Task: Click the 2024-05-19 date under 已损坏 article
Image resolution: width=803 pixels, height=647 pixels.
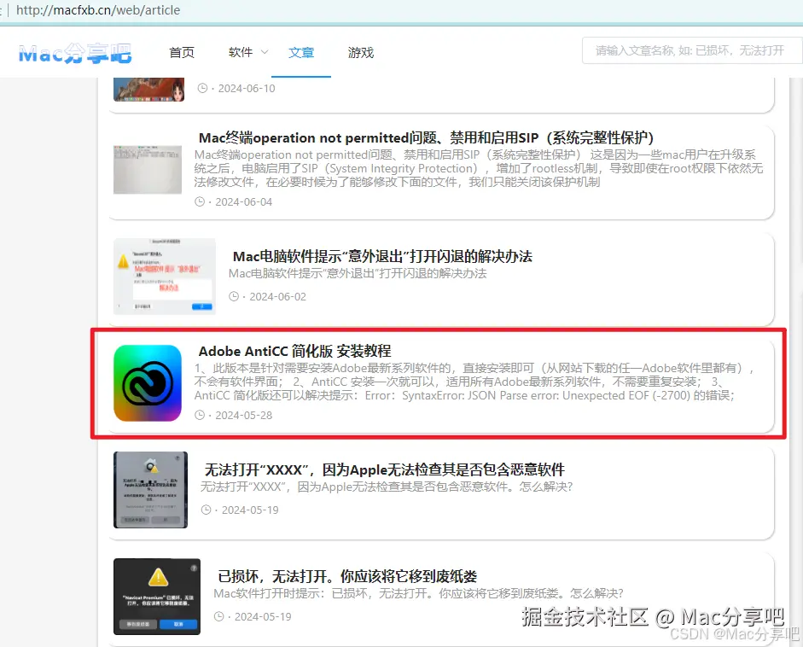Action: click(x=263, y=617)
